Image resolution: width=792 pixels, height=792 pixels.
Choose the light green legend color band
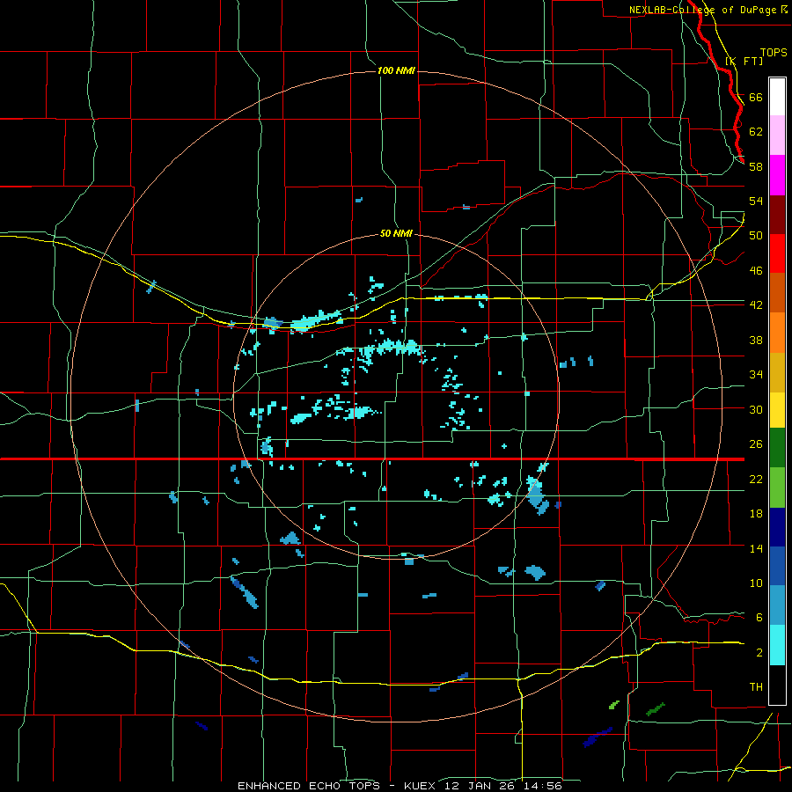pos(777,488)
